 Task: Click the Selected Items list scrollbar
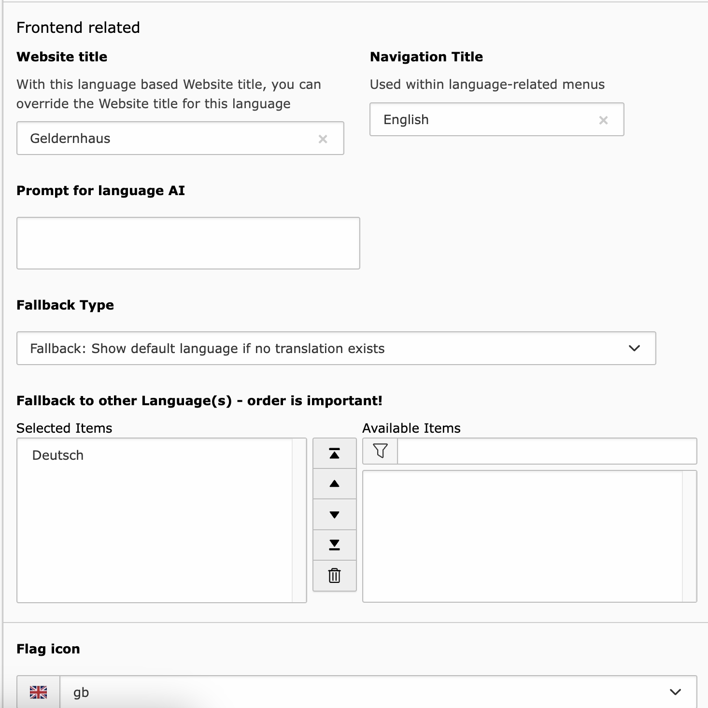click(299, 520)
